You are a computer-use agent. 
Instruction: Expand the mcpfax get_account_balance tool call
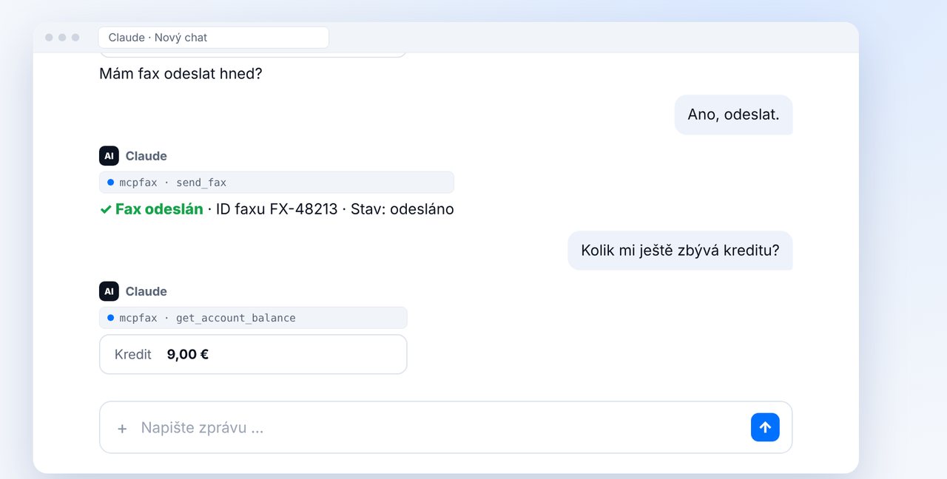[253, 318]
